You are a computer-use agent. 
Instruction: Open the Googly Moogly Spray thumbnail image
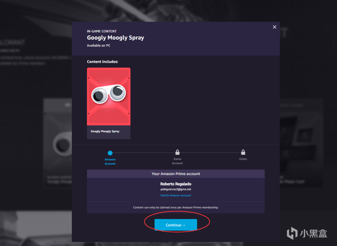tap(109, 96)
